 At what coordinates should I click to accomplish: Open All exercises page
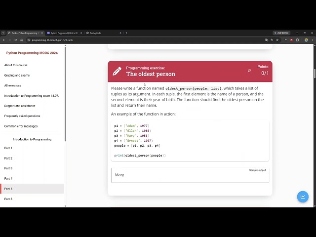click(x=12, y=85)
